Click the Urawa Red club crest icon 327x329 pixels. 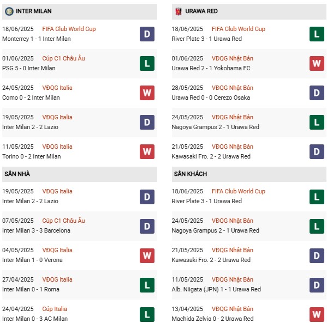tap(179, 11)
